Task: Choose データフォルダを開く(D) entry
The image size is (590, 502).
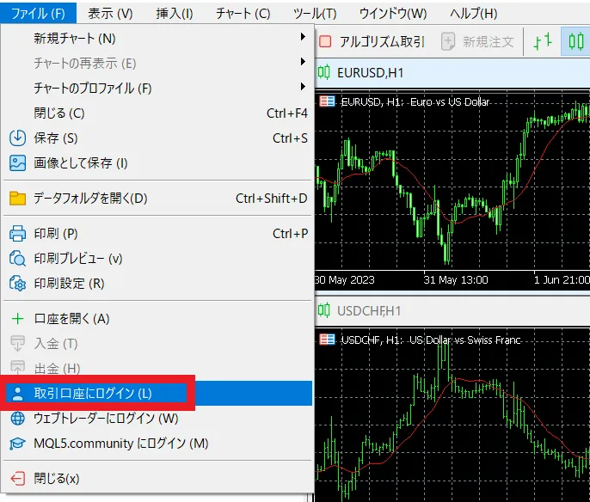Action: tap(157, 199)
